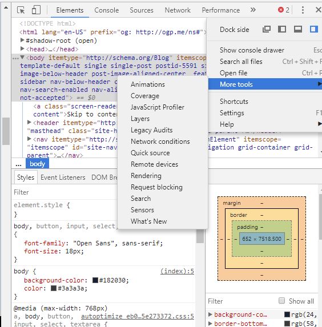This screenshot has height=327, width=322.
Task: Click the #182030 background color swatch
Action: [x=95, y=280]
